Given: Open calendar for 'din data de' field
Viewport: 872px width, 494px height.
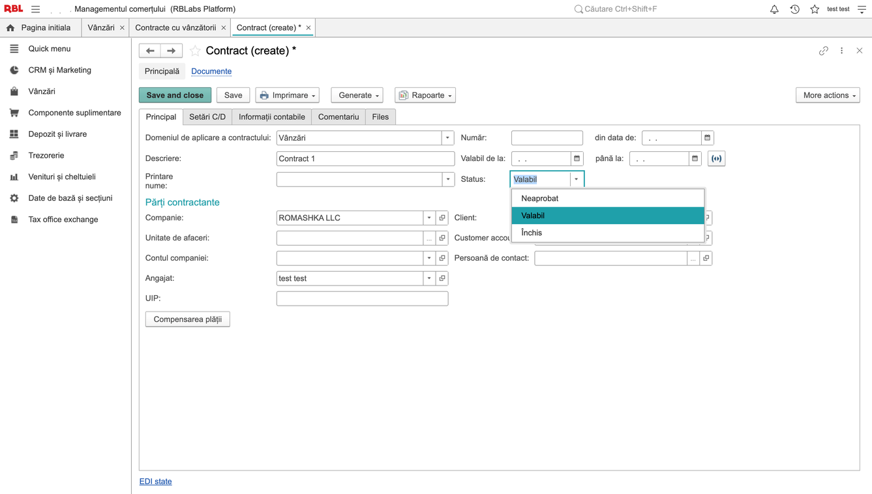Looking at the screenshot, I should coord(707,138).
